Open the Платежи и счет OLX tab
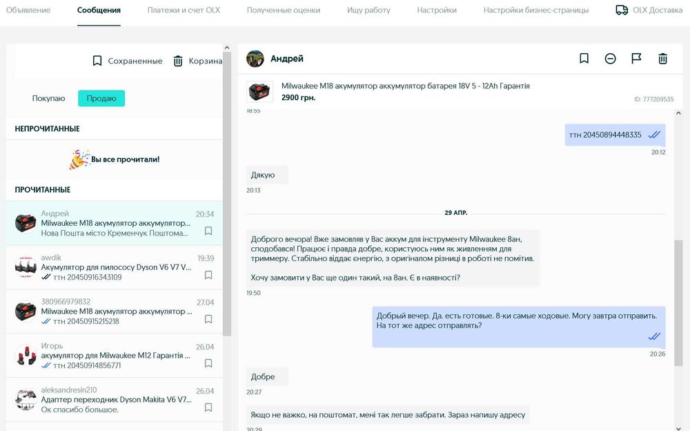Screen dimensions: 690x431 pyautogui.click(x=184, y=10)
